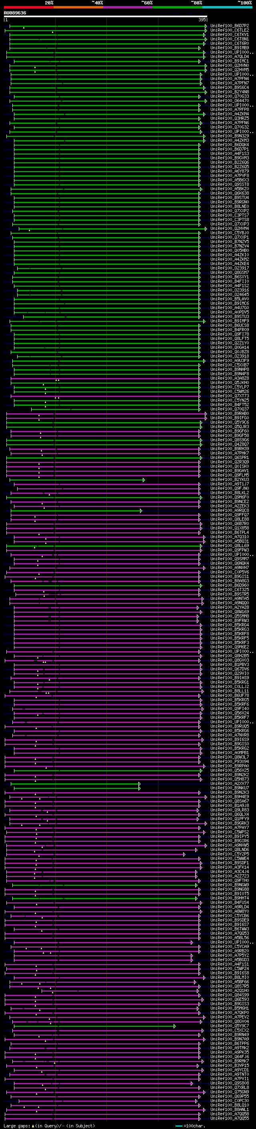Click the orange ~40% identity legend bar
This screenshot has height=1129, width=256.
click(78, 7)
